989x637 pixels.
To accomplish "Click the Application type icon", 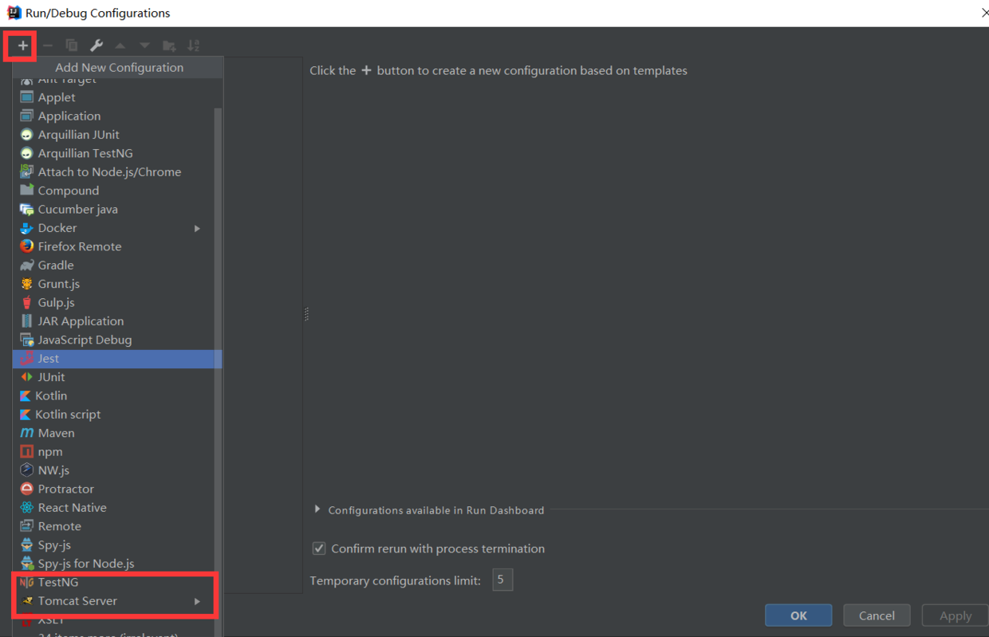I will pos(26,116).
